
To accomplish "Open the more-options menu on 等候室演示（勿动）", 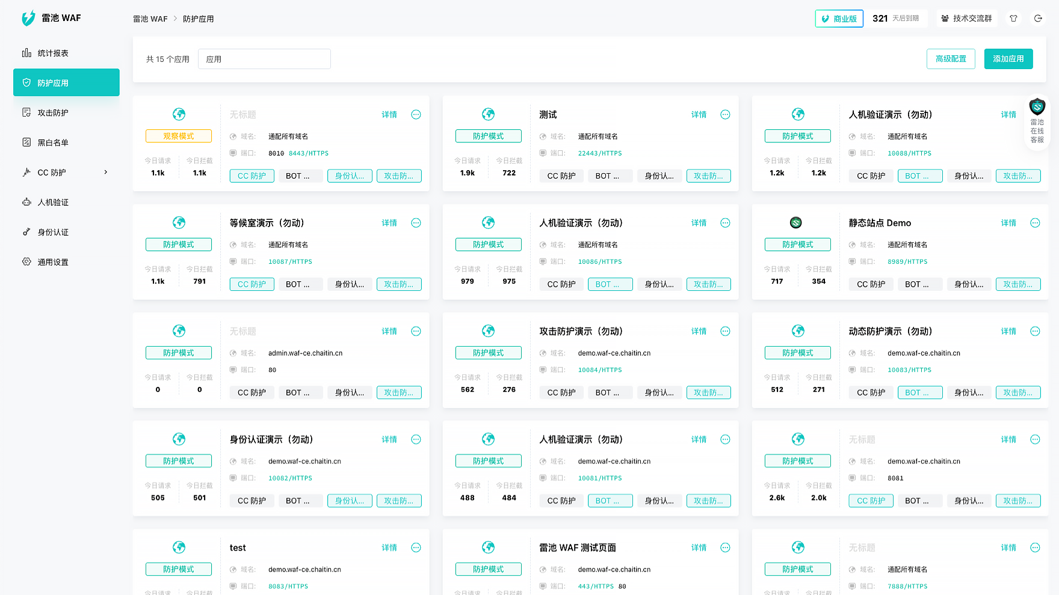I will click(x=416, y=222).
